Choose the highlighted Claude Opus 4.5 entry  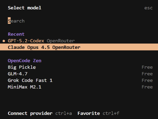click(44, 47)
